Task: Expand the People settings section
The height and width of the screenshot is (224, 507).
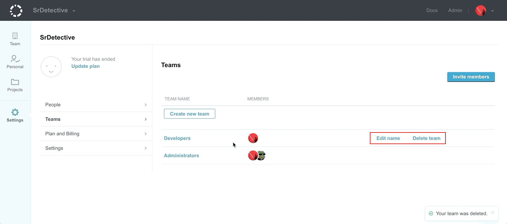Action: click(x=96, y=105)
